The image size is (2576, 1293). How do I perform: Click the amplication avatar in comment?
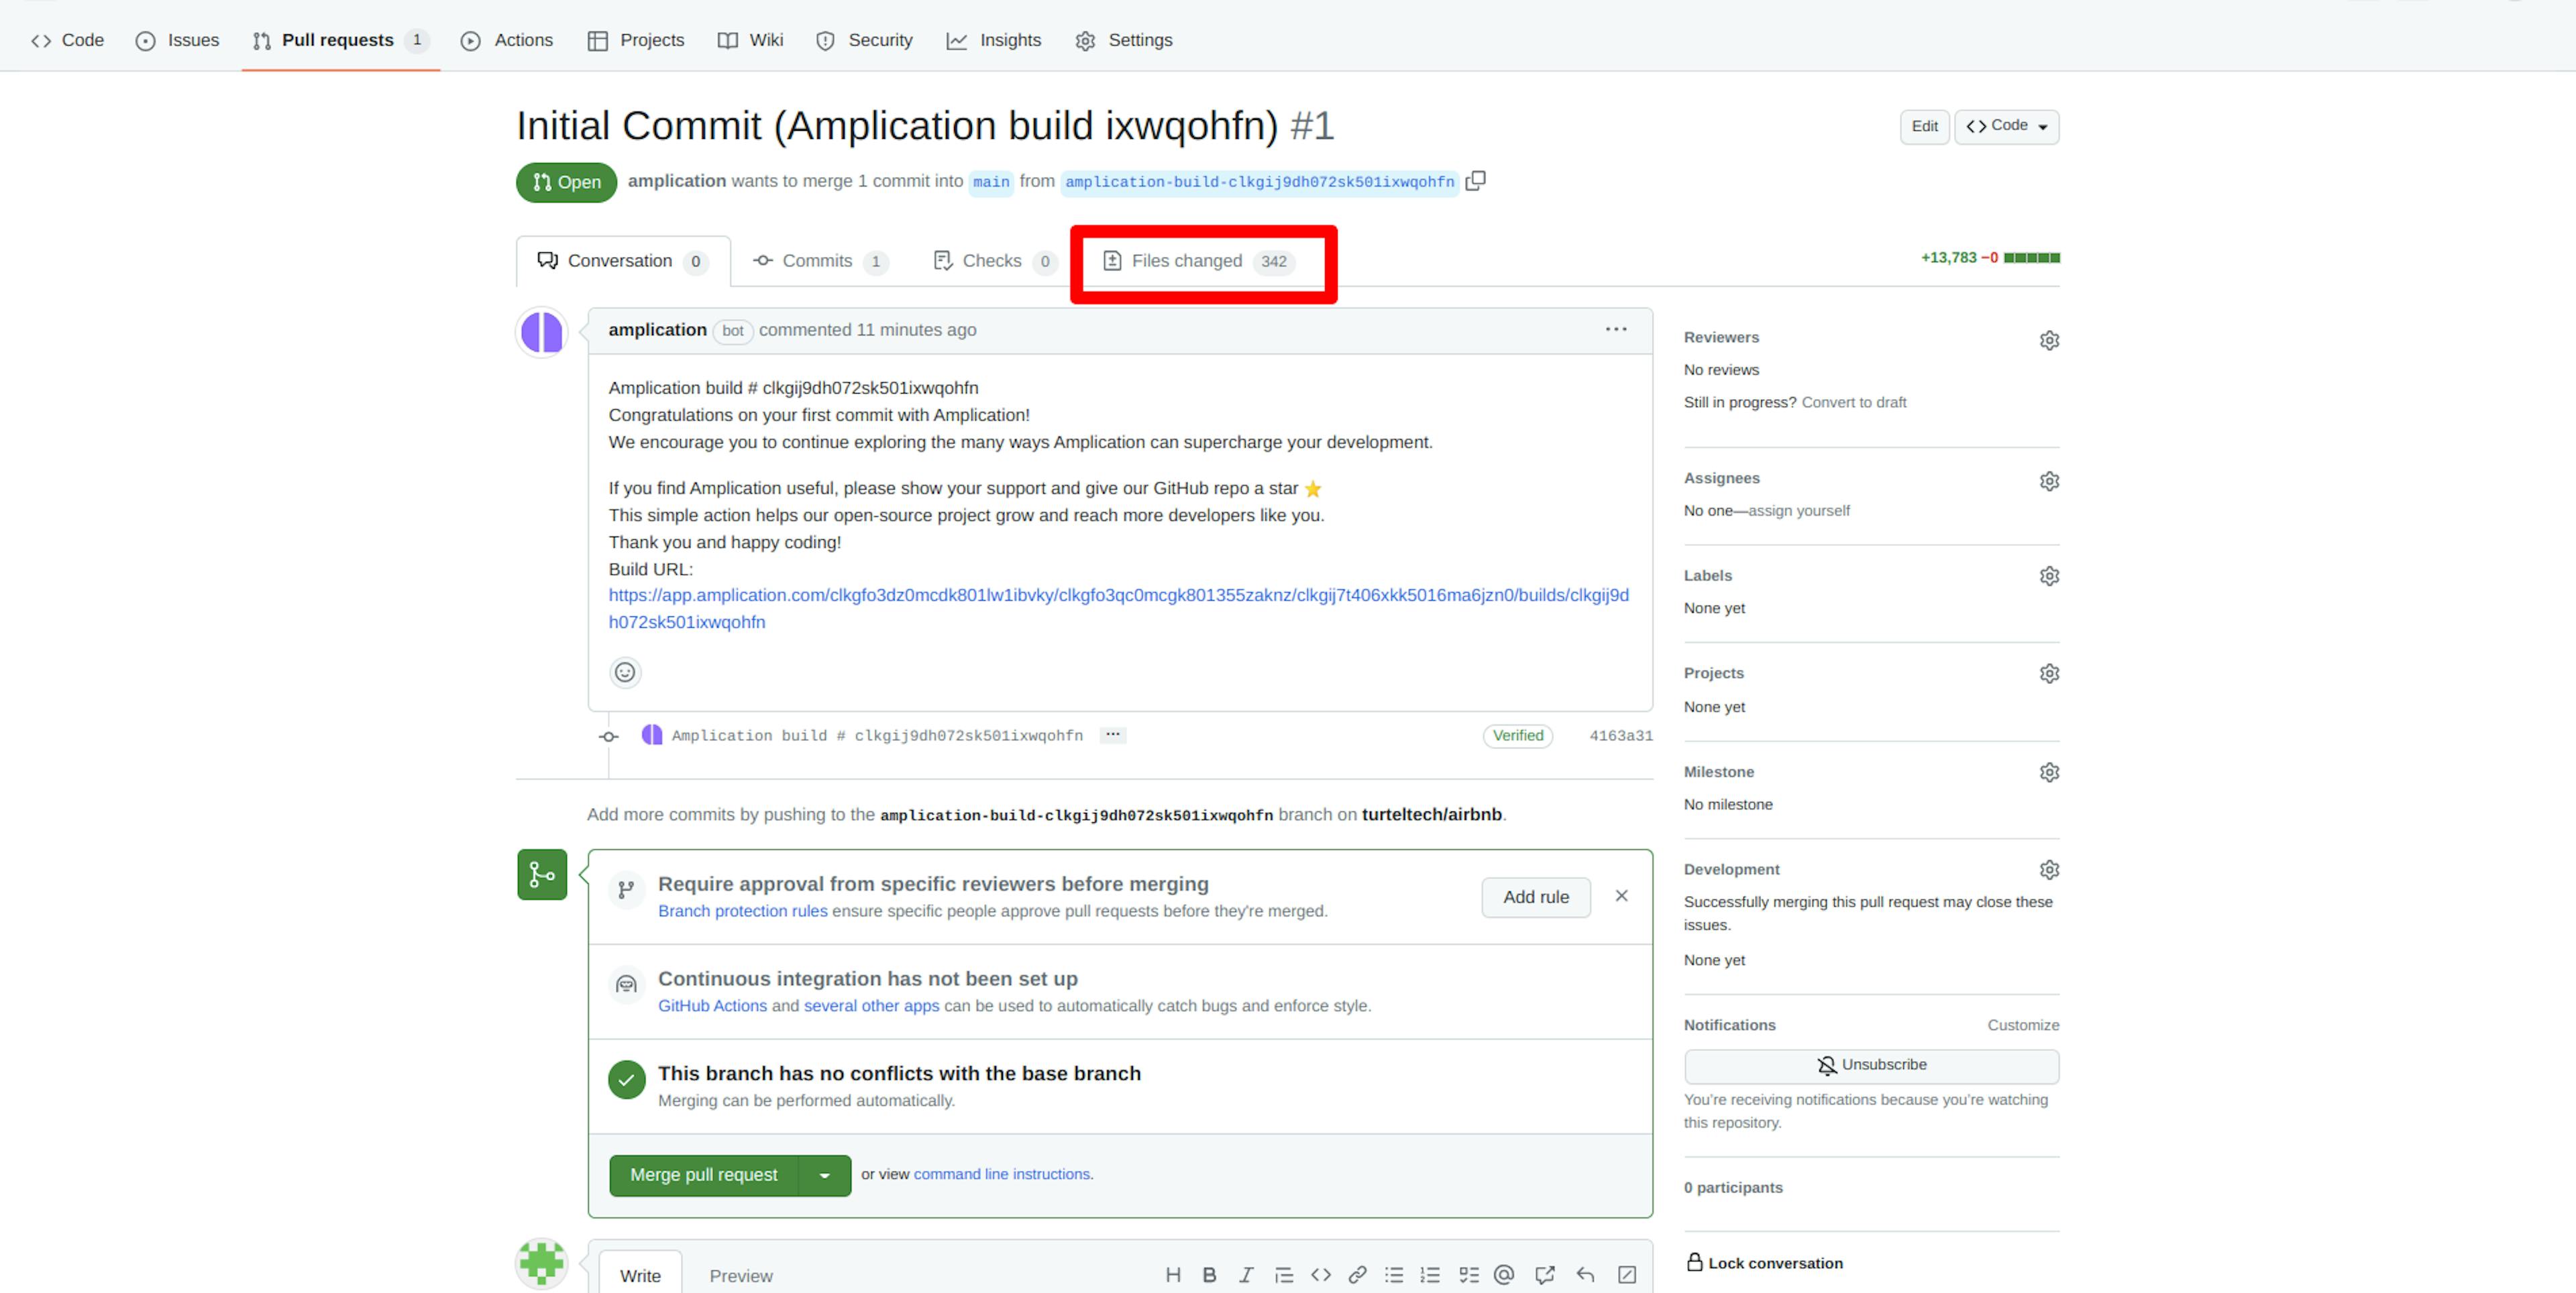click(x=542, y=332)
